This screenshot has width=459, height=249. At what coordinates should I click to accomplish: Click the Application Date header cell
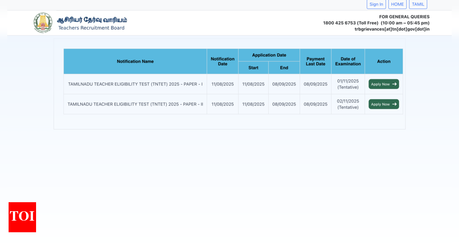pos(269,55)
